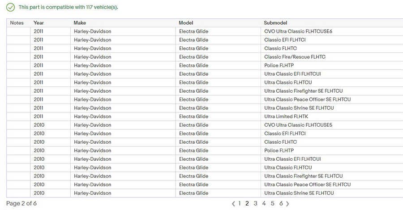403x210 pixels.
Task: Click the Make column header
Action: coord(80,23)
